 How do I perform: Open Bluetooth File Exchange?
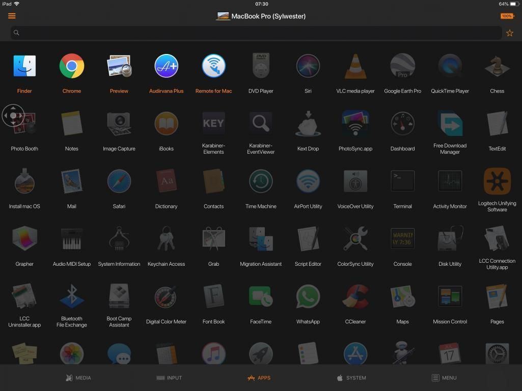tap(72, 296)
